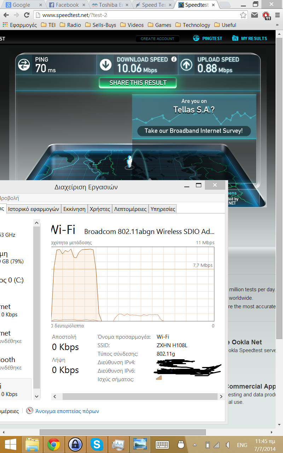The height and width of the screenshot is (453, 283).
Task: Close the Google browser tab
Action: 40,5
